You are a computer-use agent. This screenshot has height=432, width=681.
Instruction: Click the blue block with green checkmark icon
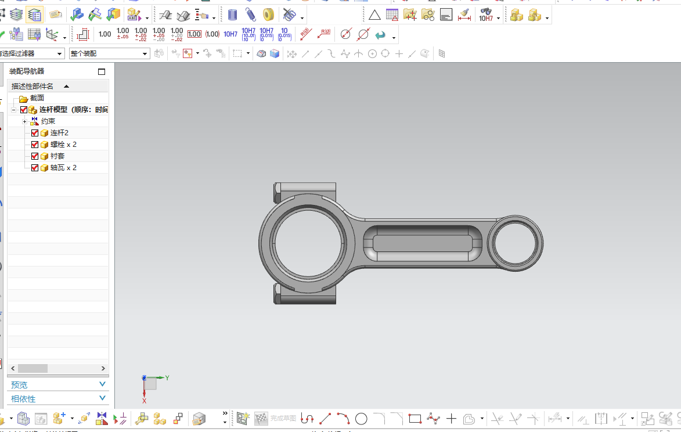coord(77,15)
